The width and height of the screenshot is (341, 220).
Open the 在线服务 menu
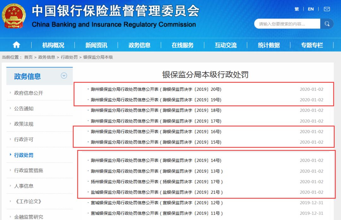(182, 45)
